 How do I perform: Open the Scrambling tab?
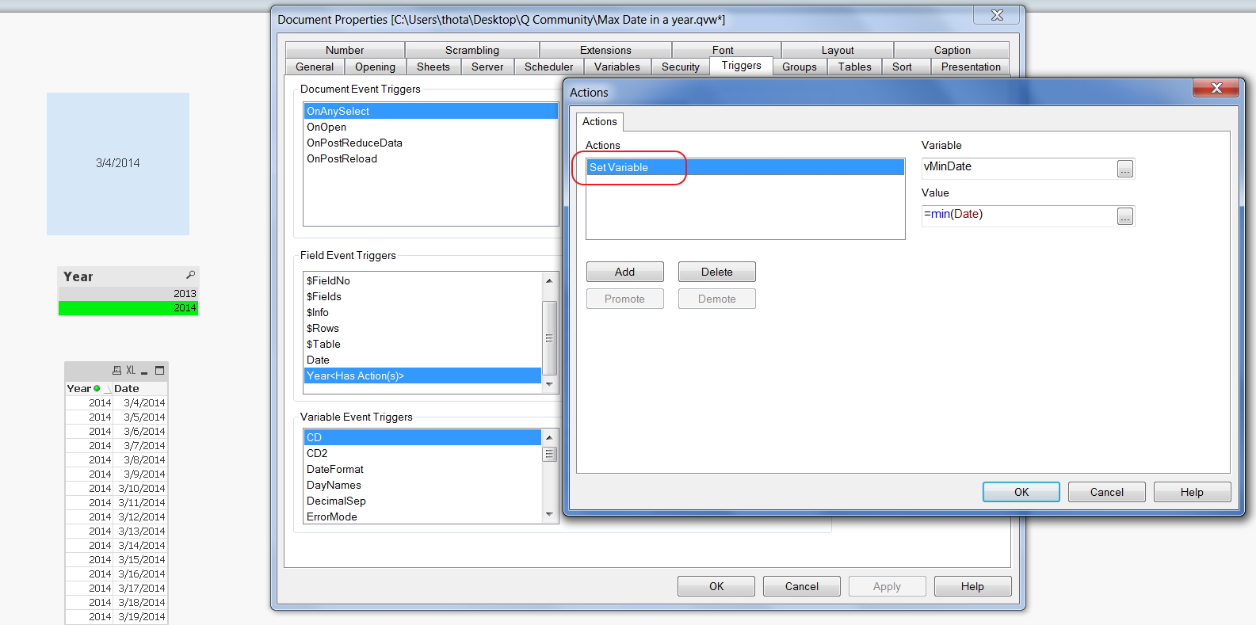pyautogui.click(x=472, y=50)
